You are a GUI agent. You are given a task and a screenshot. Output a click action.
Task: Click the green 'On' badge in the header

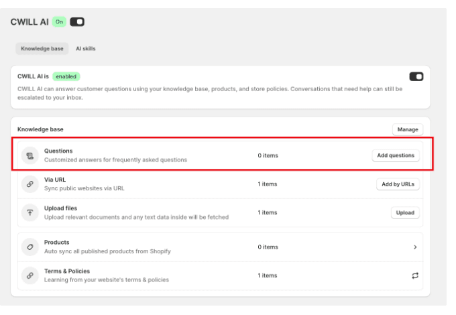pyautogui.click(x=59, y=22)
